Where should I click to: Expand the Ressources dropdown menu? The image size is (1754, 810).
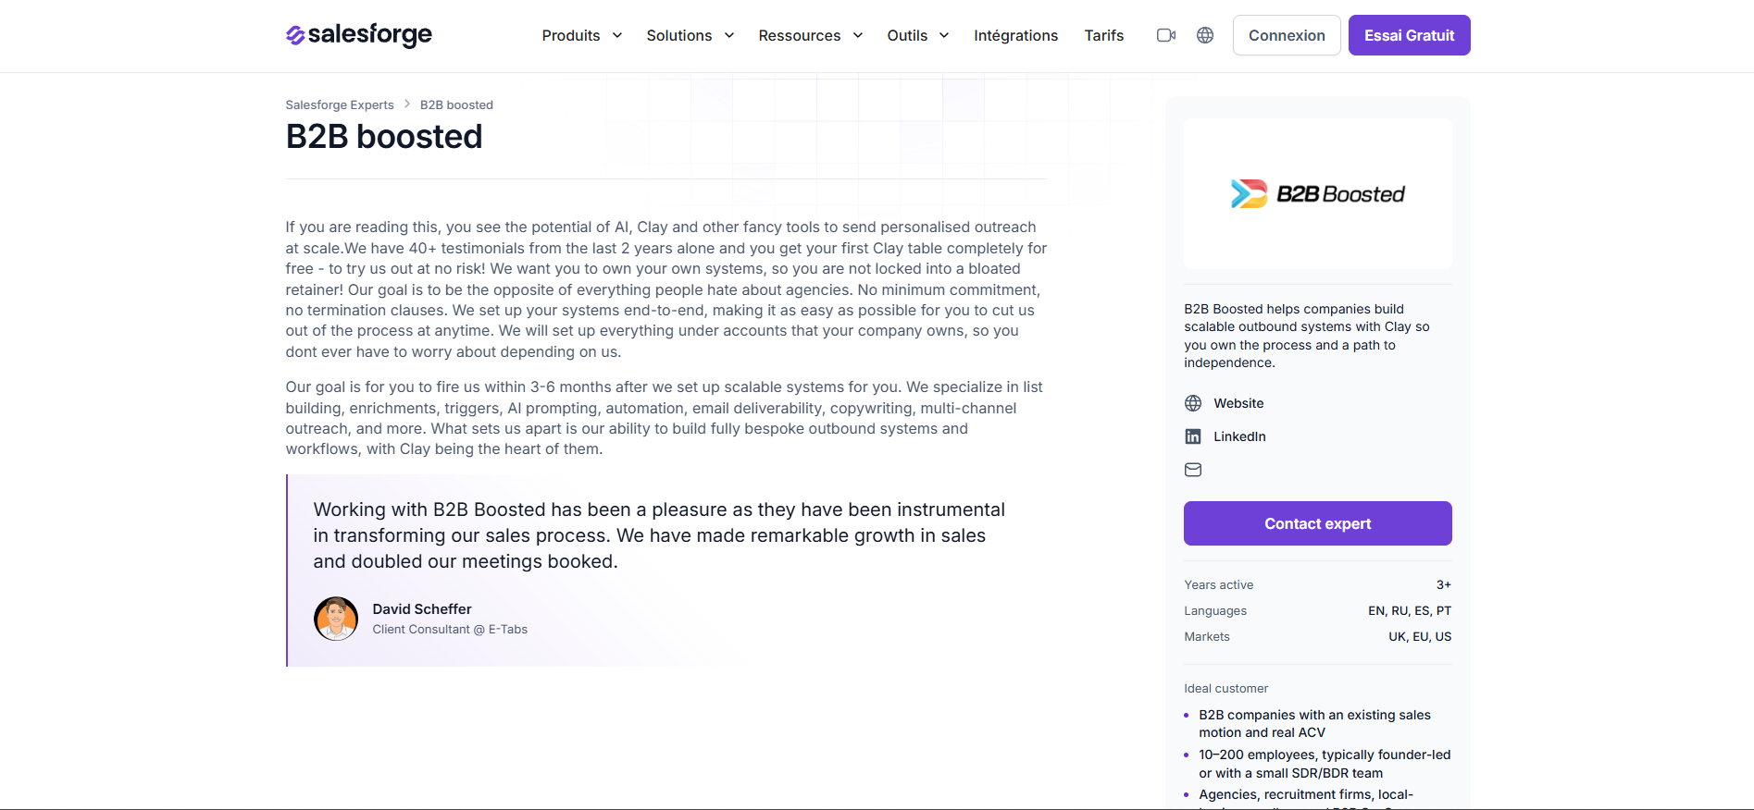811,35
